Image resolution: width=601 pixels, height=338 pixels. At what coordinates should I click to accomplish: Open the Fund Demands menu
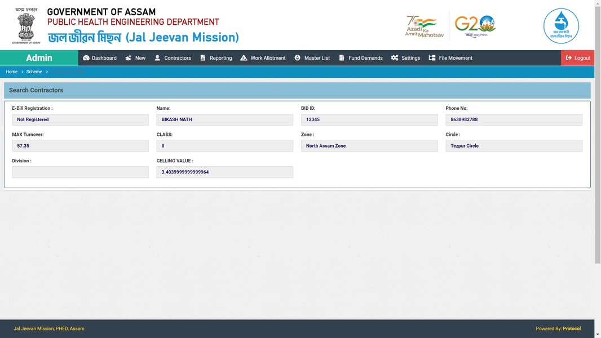tap(361, 58)
